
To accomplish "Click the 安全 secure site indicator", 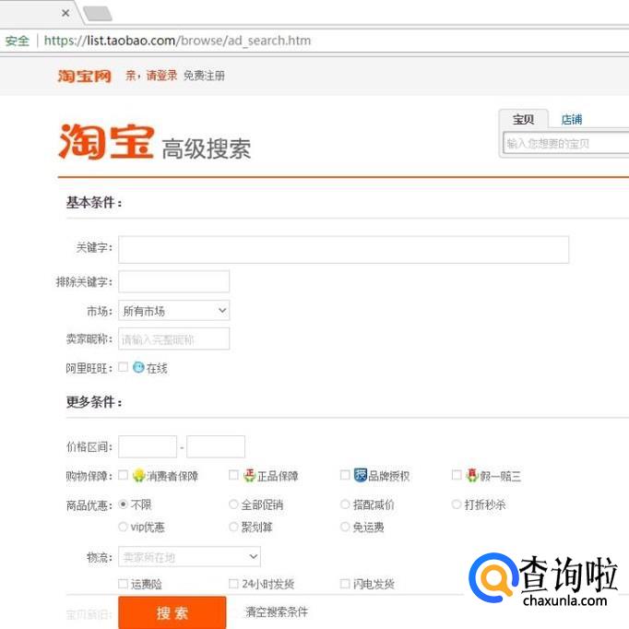I will [18, 41].
